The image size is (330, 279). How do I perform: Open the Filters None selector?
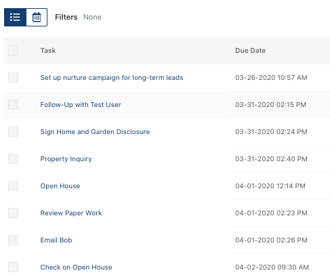[x=78, y=17]
